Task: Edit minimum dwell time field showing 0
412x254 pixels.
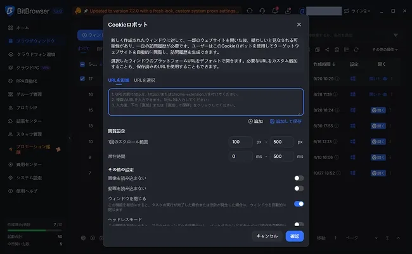Action: tap(240, 156)
